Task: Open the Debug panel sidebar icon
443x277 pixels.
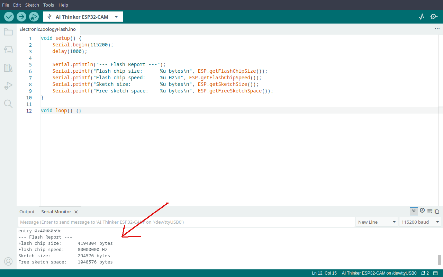Action: tap(8, 86)
